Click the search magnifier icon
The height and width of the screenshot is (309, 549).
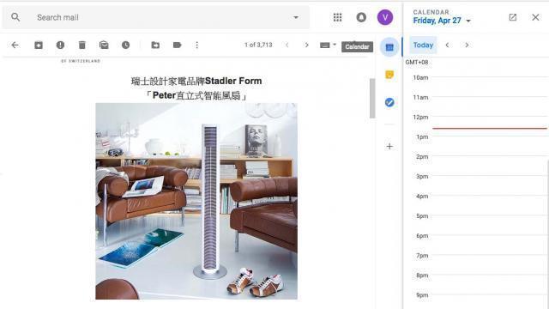(x=15, y=17)
